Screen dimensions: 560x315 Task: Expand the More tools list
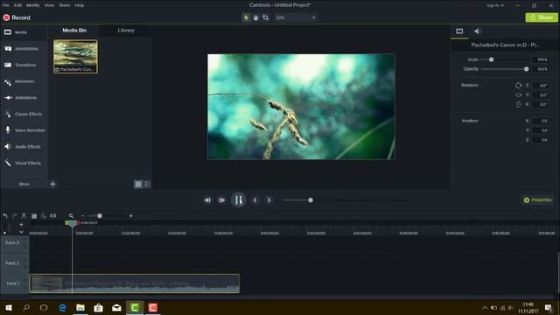pos(24,184)
